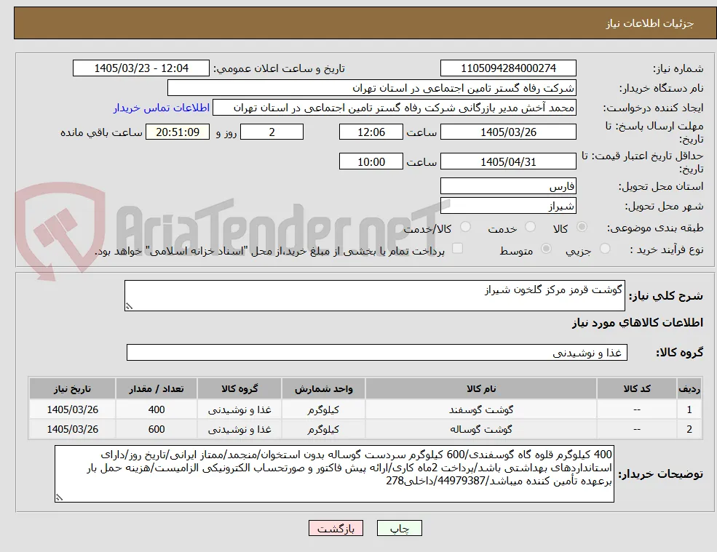
Task: Click the quantity cell 400
Action: [157, 410]
